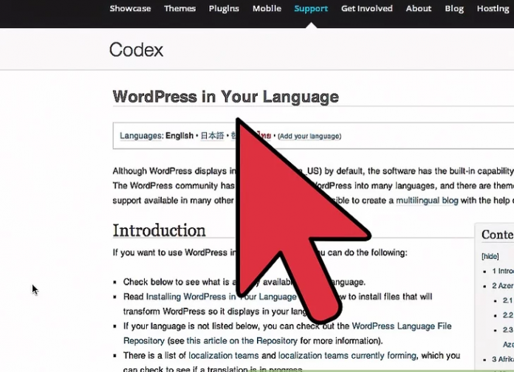
Task: Open the Get Involved page
Action: coord(367,9)
